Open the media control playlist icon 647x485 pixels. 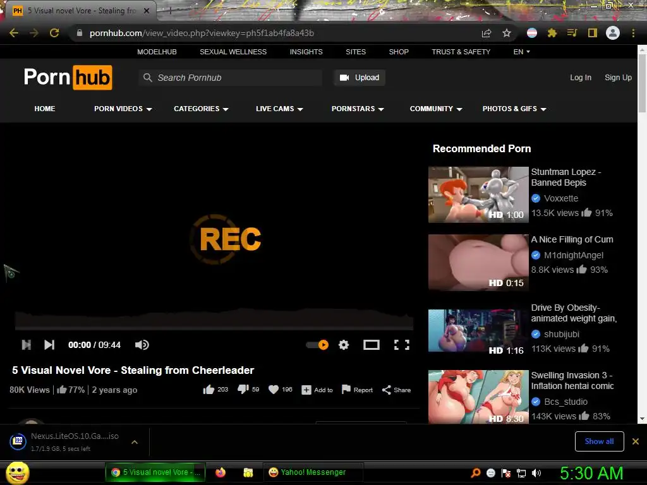tap(572, 33)
